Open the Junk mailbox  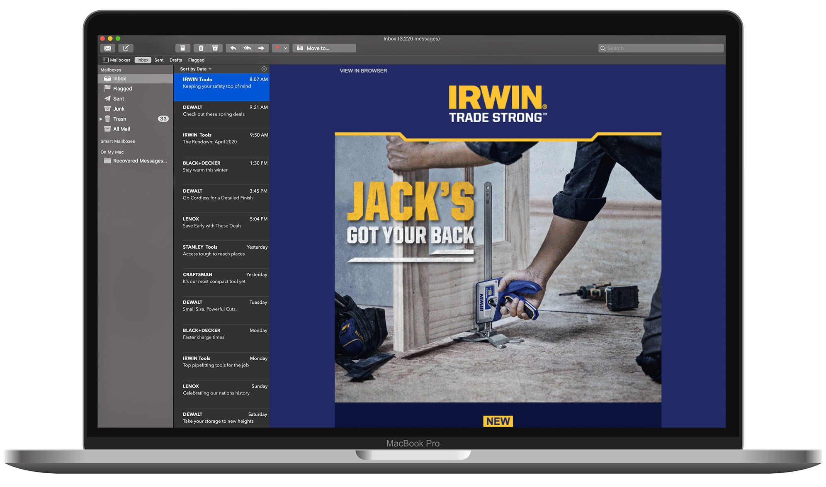[x=135, y=109]
